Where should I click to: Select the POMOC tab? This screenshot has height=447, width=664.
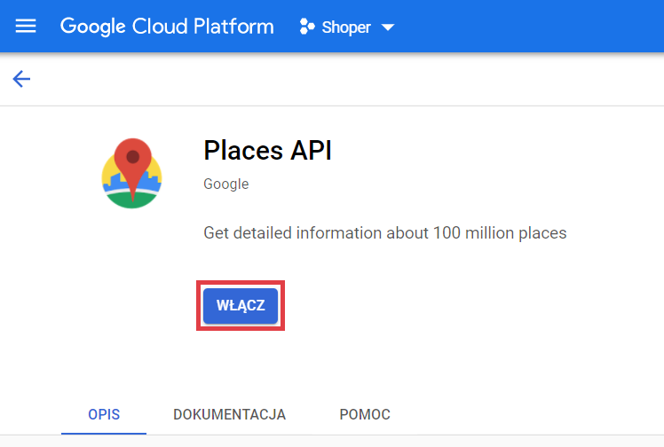pos(364,414)
